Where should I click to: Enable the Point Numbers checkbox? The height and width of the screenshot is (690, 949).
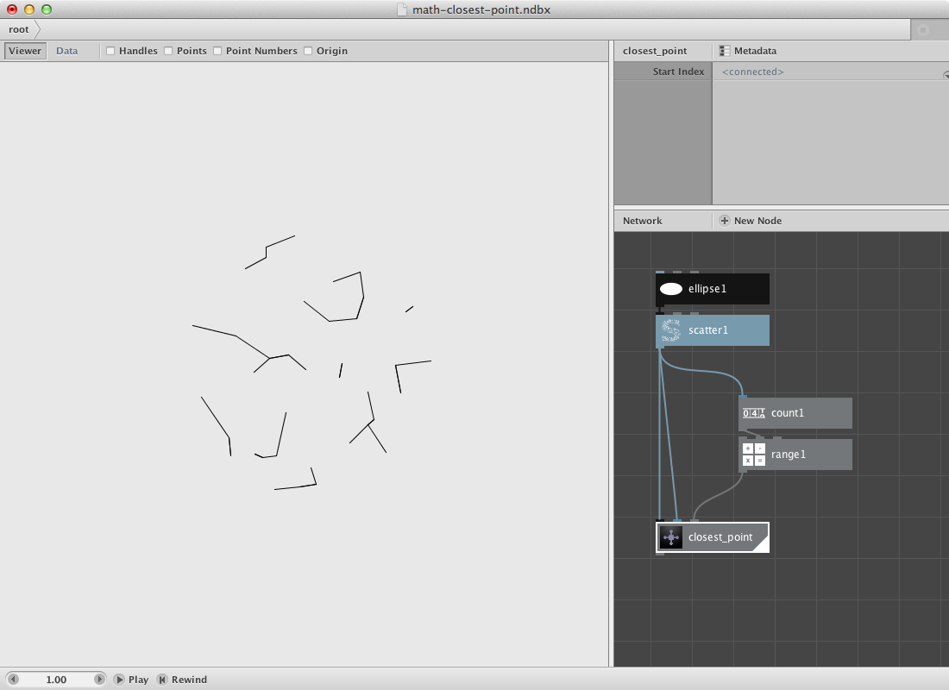[217, 51]
